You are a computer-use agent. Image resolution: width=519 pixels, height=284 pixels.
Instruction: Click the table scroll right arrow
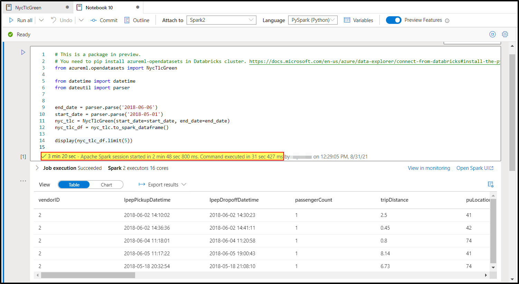[486, 275]
